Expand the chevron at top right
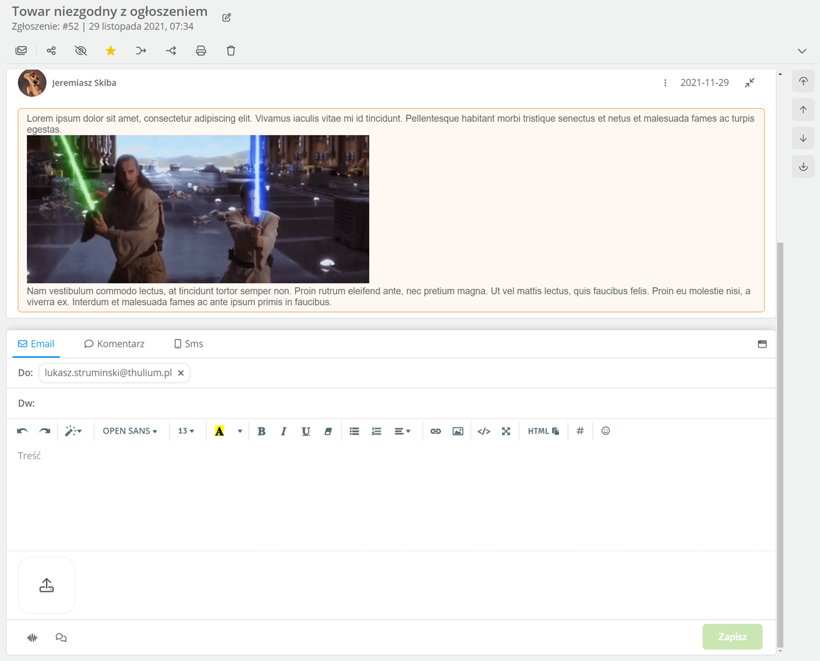820x661 pixels. (x=802, y=51)
